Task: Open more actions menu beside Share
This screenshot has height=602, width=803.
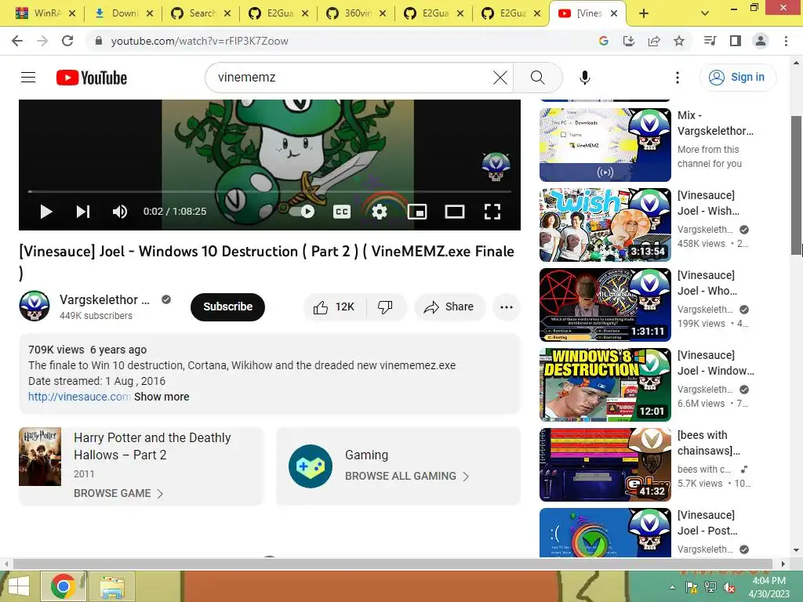Action: 507,307
